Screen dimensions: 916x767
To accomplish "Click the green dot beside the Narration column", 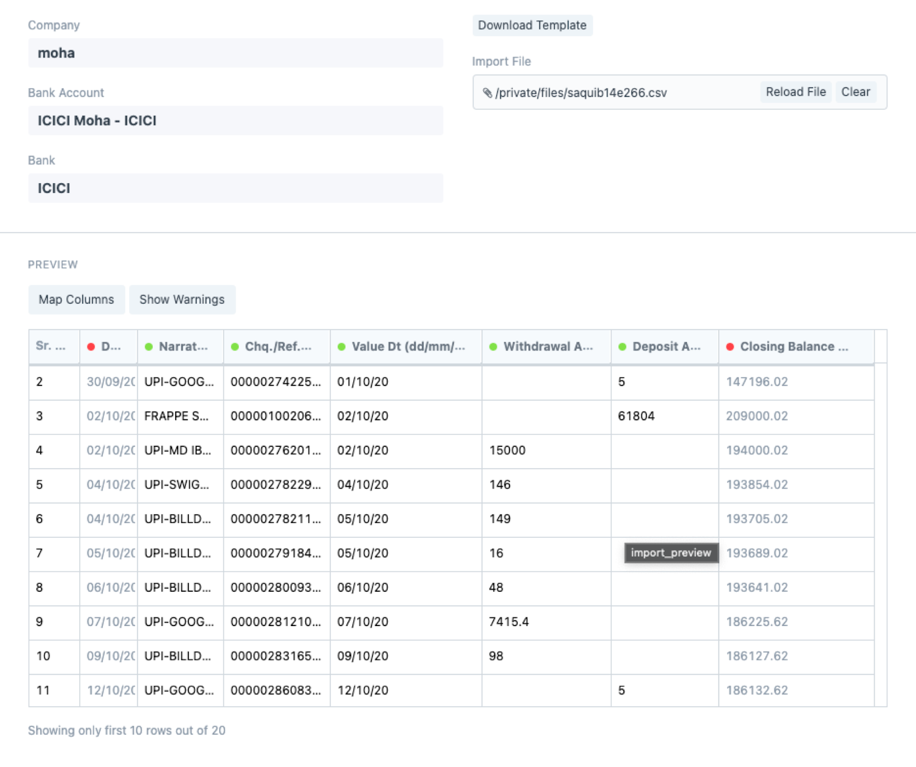I will coord(149,346).
